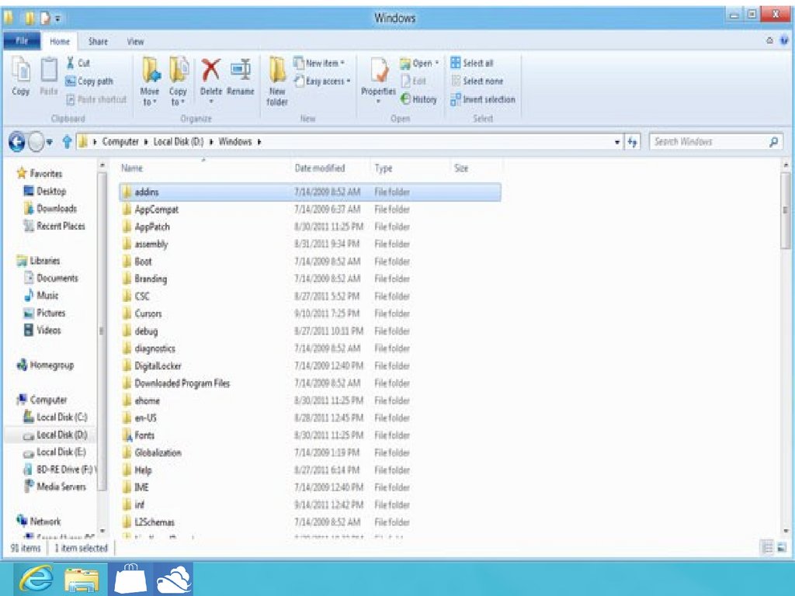Create a New folder from ribbon
The height and width of the screenshot is (596, 795).
tap(277, 79)
